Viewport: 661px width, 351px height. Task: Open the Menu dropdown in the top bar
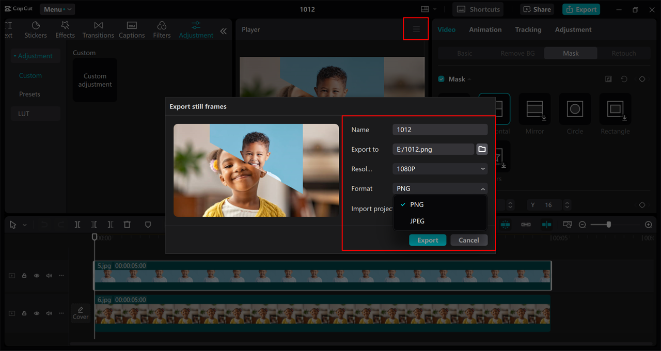[57, 9]
